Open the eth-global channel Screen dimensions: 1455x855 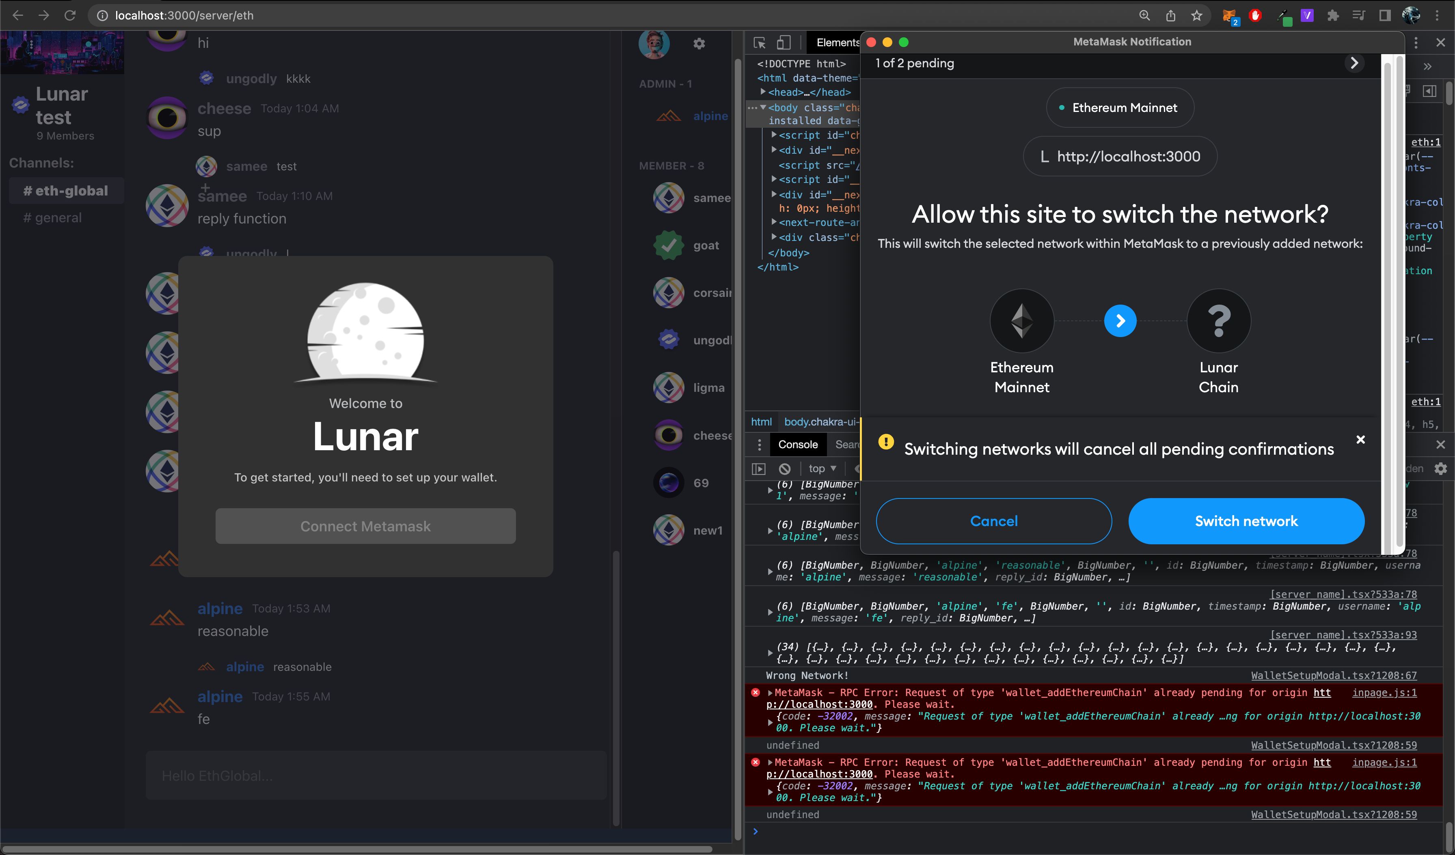pos(67,191)
